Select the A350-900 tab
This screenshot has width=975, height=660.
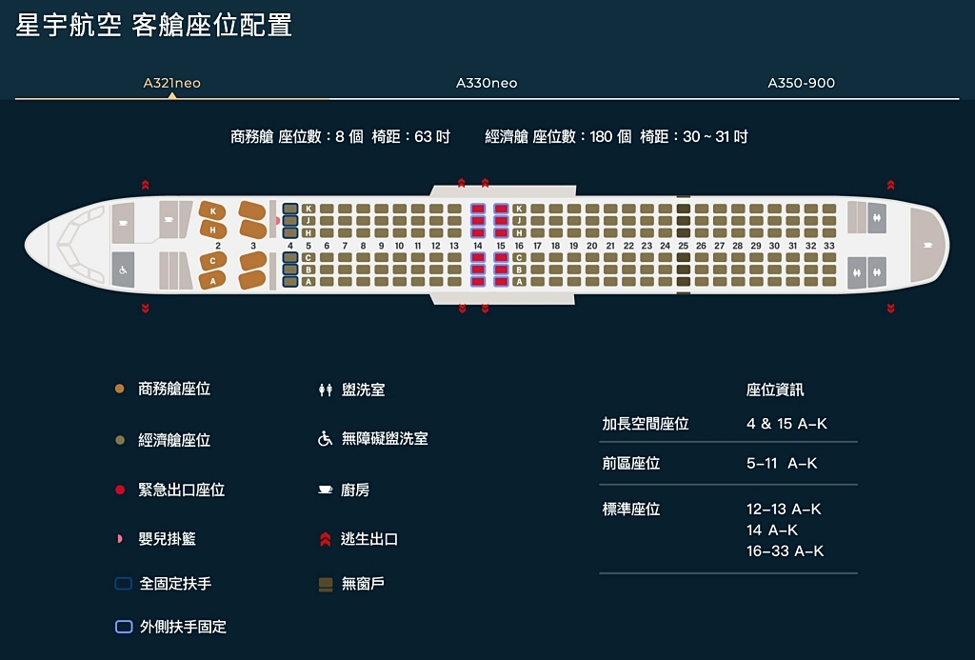click(x=801, y=83)
